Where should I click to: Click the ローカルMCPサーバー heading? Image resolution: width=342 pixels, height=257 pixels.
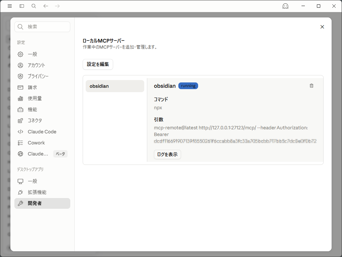click(x=104, y=41)
